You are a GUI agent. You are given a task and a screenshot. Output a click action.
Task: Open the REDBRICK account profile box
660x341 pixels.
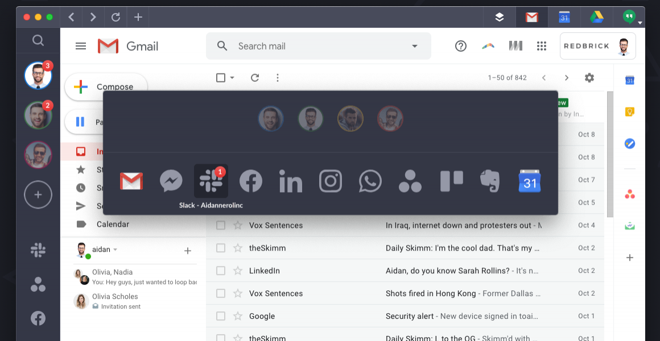point(598,46)
